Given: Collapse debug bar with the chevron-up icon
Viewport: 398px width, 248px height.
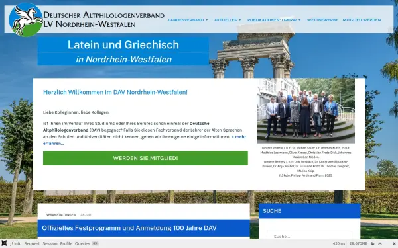Looking at the screenshot, I should [x=380, y=243].
